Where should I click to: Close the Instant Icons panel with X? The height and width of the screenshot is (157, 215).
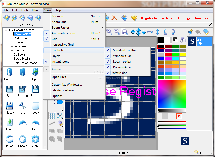pyautogui.click(x=211, y=24)
